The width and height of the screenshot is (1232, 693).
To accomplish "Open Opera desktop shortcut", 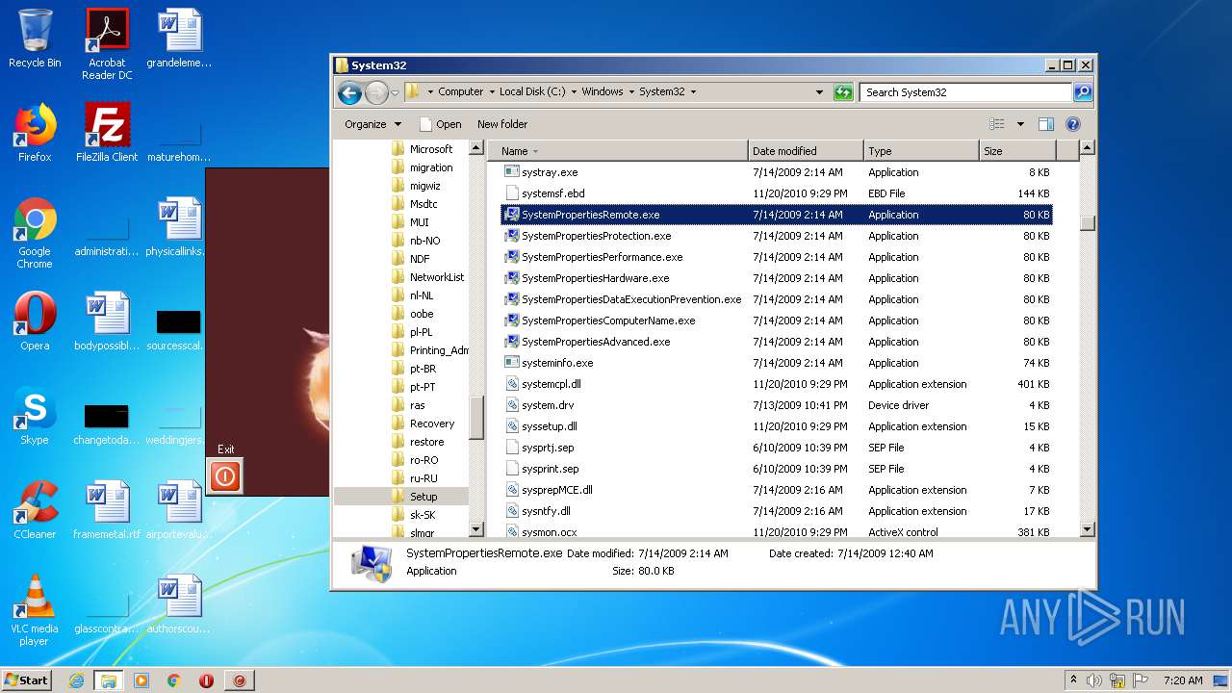I will pos(35,321).
